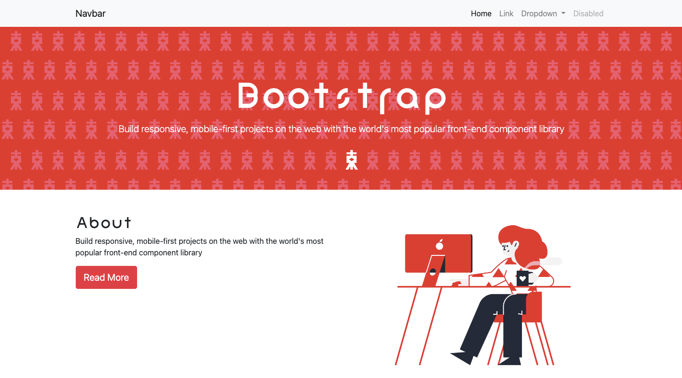Click the large Bootstrap hero title

[341, 97]
